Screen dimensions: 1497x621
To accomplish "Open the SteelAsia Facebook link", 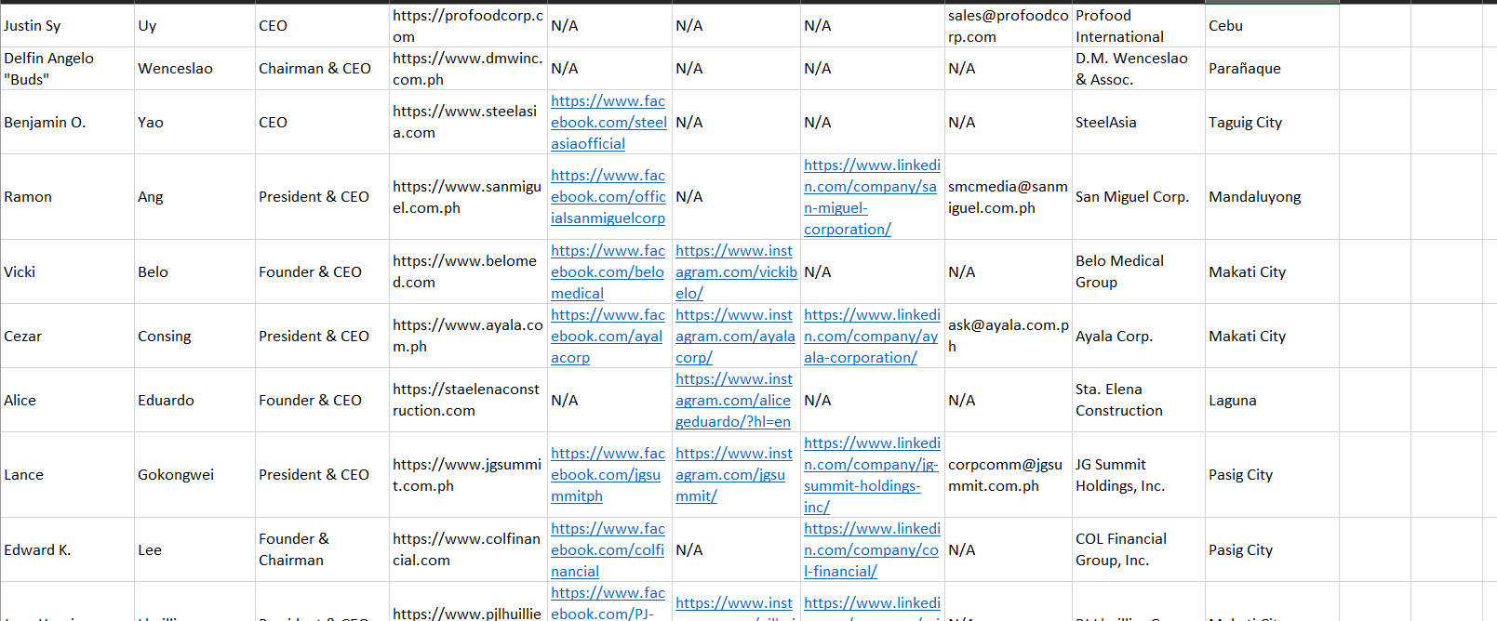I will pyautogui.click(x=608, y=122).
